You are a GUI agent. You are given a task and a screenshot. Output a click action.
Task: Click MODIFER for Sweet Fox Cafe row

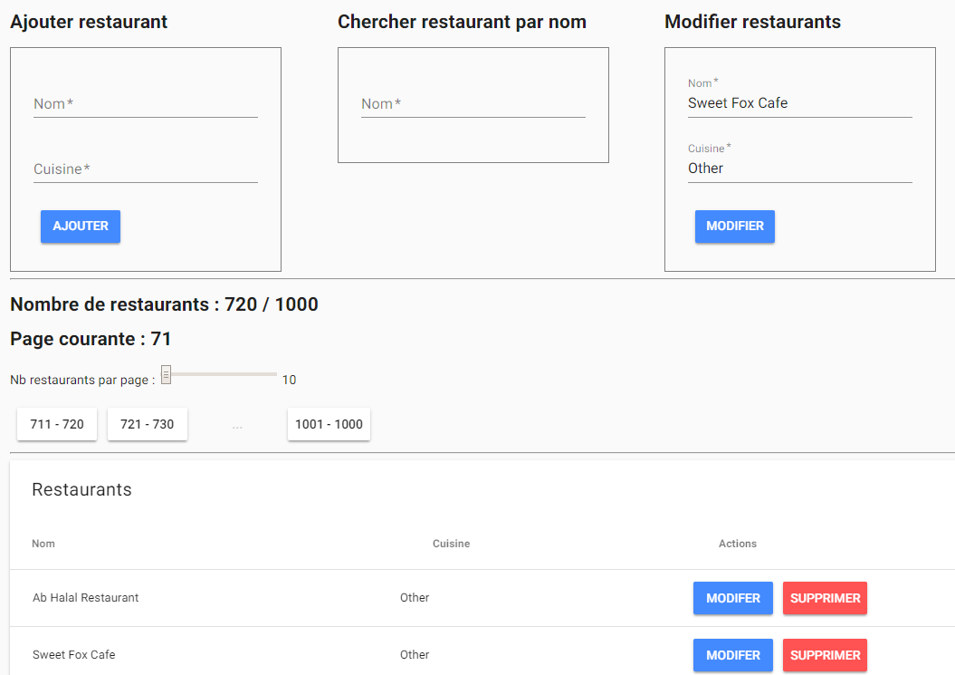coord(732,655)
